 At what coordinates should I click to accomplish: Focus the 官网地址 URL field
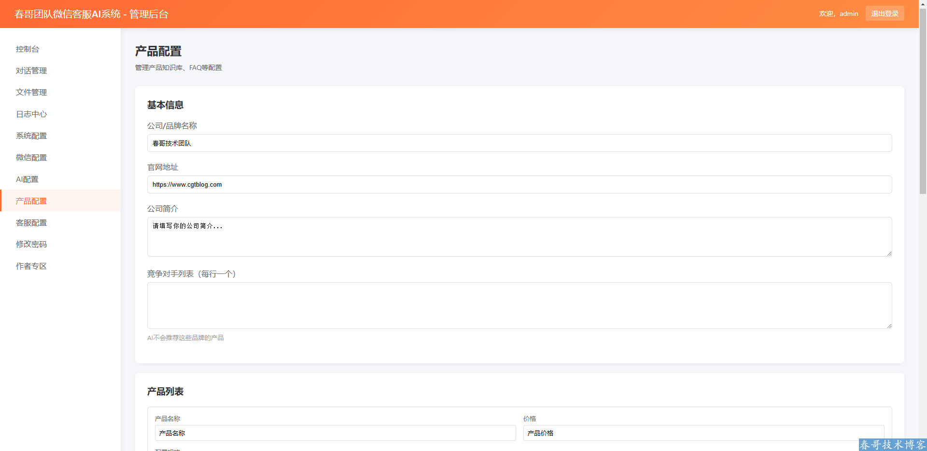pos(519,185)
